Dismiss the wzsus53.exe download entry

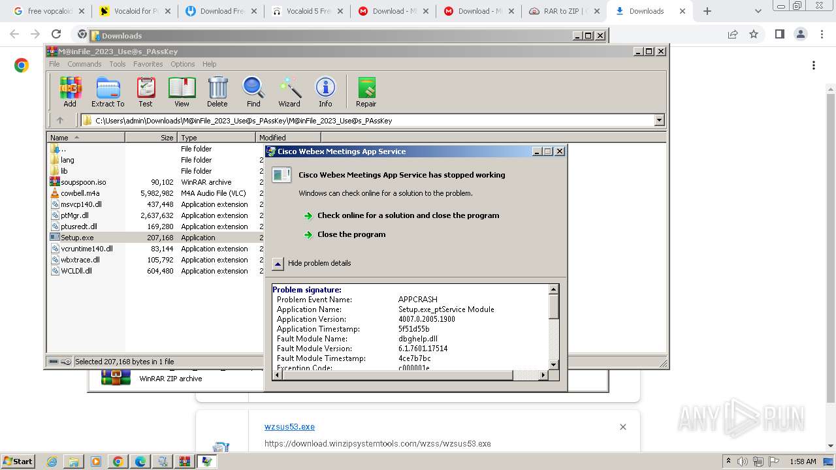[622, 427]
